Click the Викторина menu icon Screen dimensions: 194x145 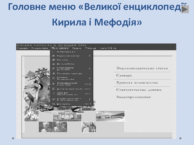53,104
